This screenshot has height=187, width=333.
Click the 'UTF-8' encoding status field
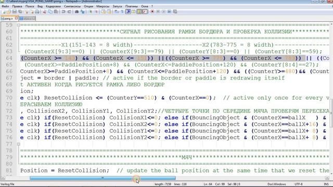click(x=298, y=184)
